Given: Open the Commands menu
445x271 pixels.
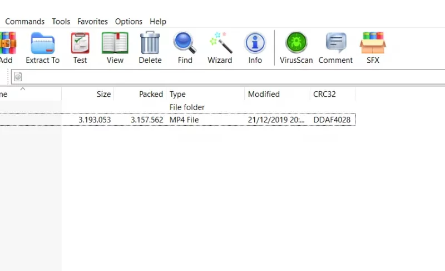Looking at the screenshot, I should click(24, 22).
